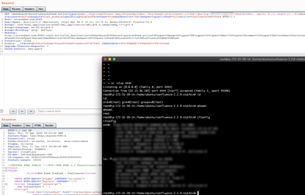305x195 pixels.
Task: Click the '+' search options button
Action: 21,111
